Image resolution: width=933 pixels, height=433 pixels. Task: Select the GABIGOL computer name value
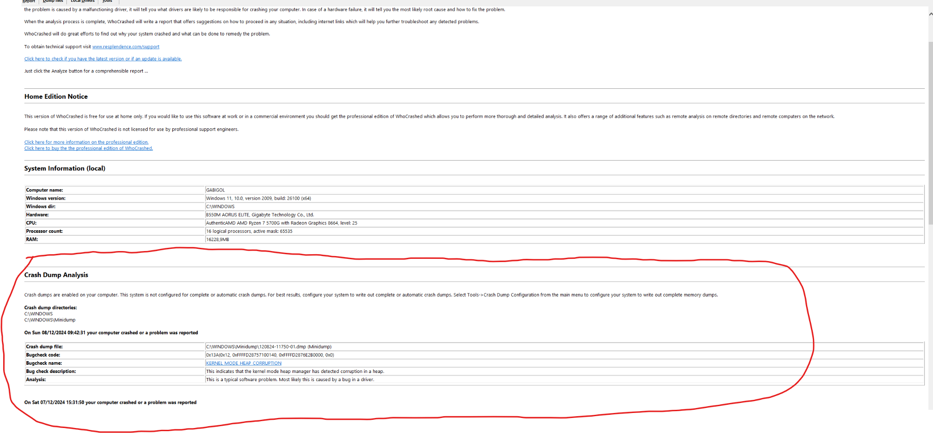215,190
